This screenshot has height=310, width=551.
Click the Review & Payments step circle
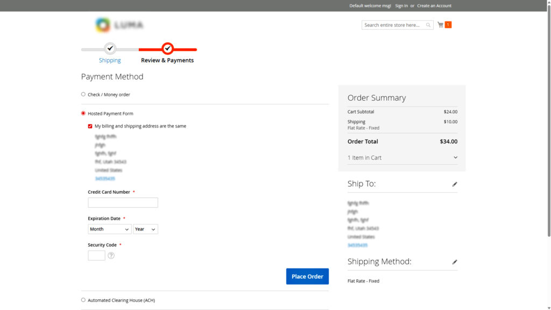click(x=167, y=48)
